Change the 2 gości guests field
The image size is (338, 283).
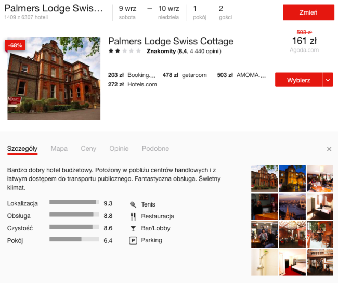click(x=226, y=12)
